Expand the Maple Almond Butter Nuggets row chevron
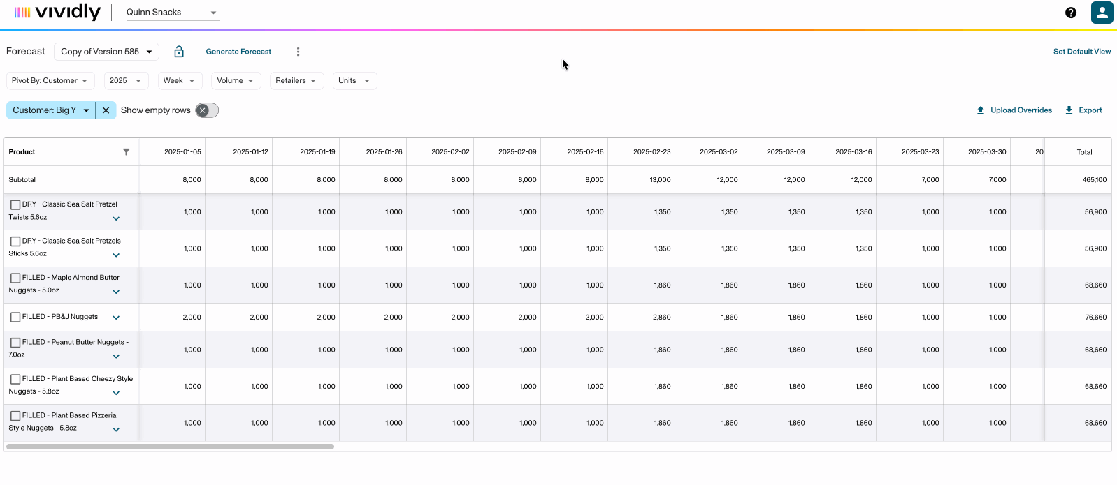The image size is (1117, 485). [116, 292]
